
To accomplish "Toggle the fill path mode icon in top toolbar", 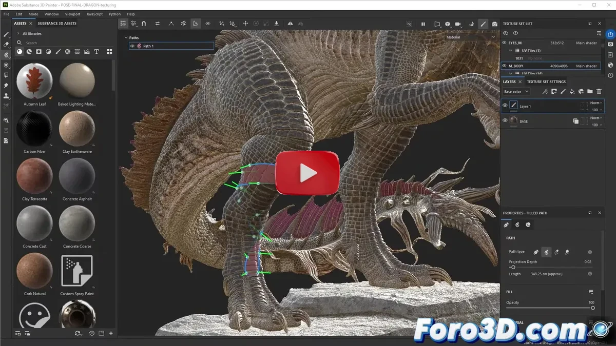I will coord(196,24).
